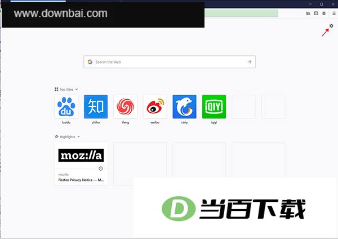Viewport: 338px width, 239px height.
Task: Open the mozilla highlight card image
Action: [x=81, y=155]
